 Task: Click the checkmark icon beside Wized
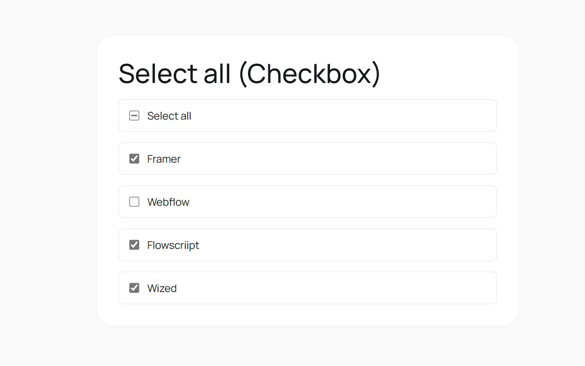coord(134,288)
